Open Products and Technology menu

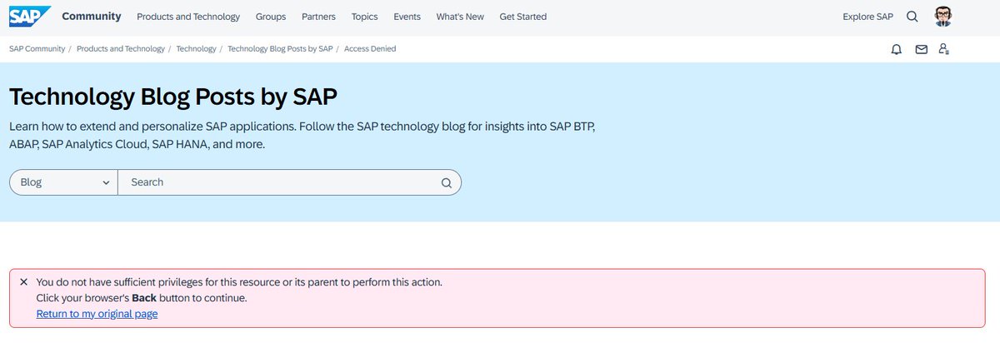[188, 17]
